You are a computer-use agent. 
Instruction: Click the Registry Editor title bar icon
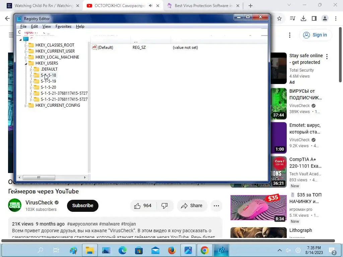pyautogui.click(x=19, y=19)
